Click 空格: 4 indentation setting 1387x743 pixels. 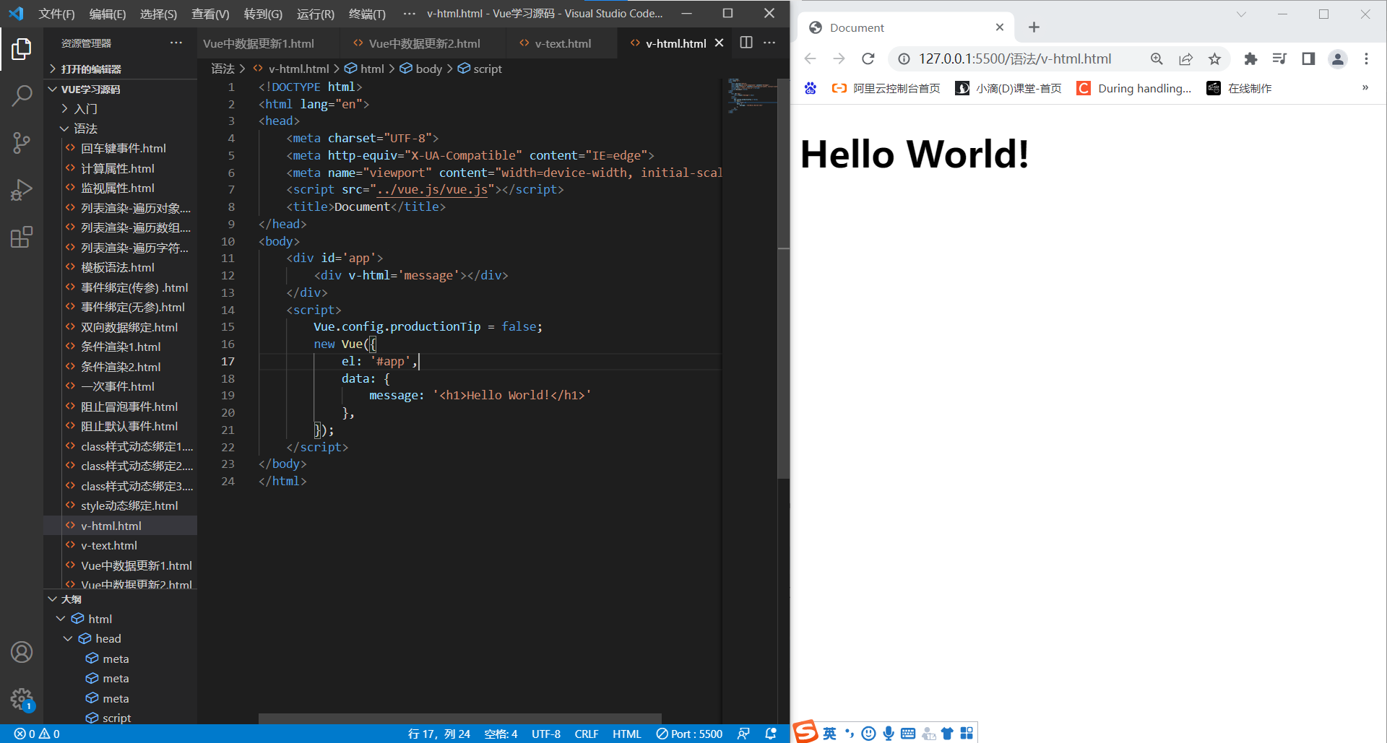[501, 734]
